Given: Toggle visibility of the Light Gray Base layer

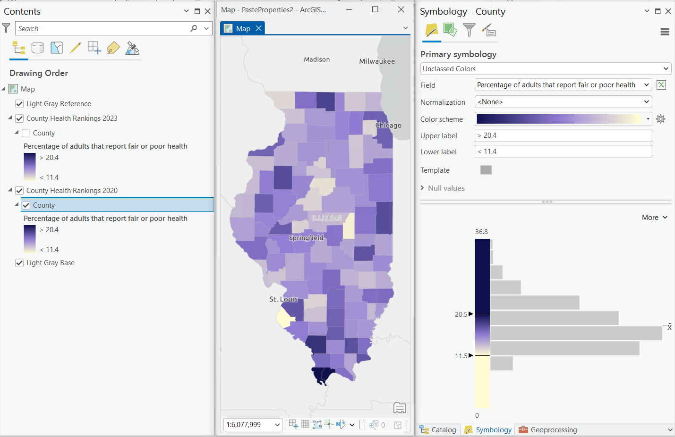Looking at the screenshot, I should coord(19,262).
